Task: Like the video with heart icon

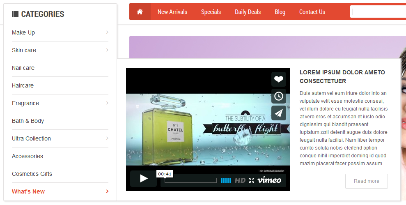Action: coord(279,79)
